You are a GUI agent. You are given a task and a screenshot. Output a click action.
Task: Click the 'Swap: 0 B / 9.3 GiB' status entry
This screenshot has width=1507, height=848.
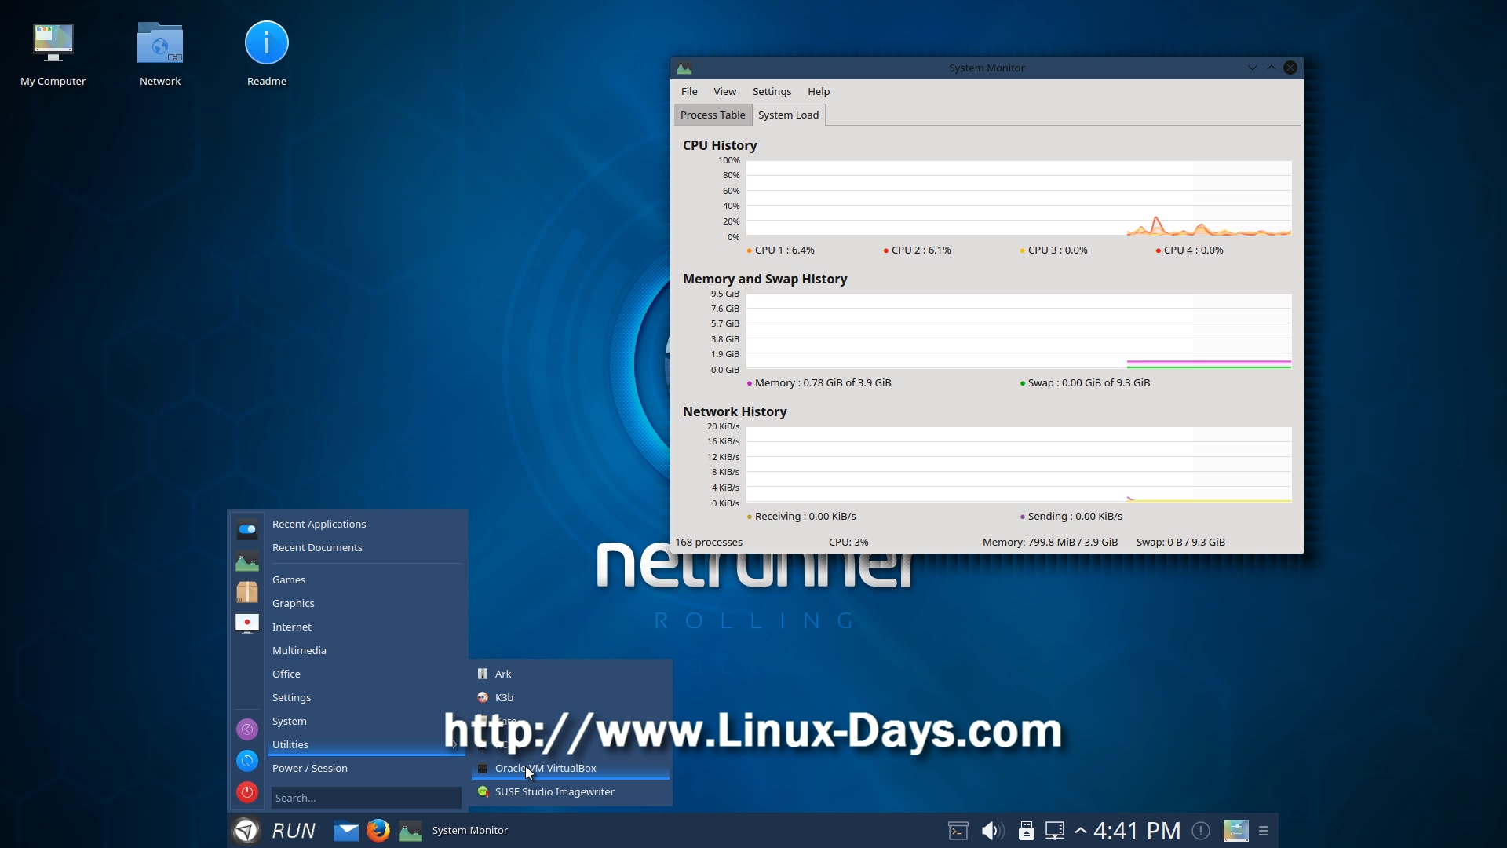(x=1180, y=543)
